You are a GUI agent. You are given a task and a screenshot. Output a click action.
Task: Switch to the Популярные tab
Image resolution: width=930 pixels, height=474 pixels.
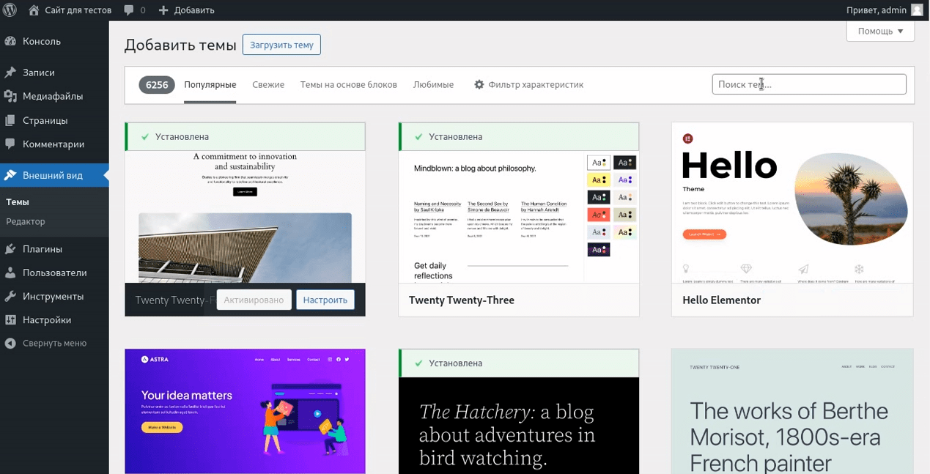210,84
